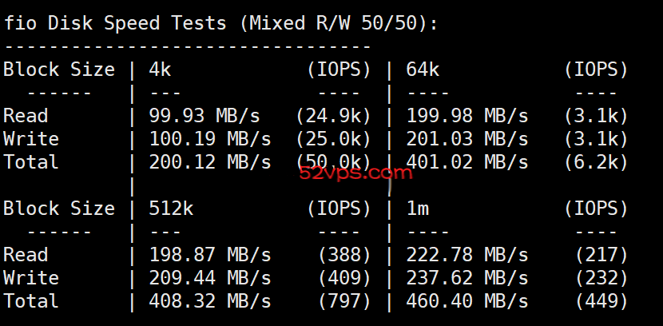663x326 pixels.
Task: Click the 199.98 MB/s read value
Action: point(467,116)
